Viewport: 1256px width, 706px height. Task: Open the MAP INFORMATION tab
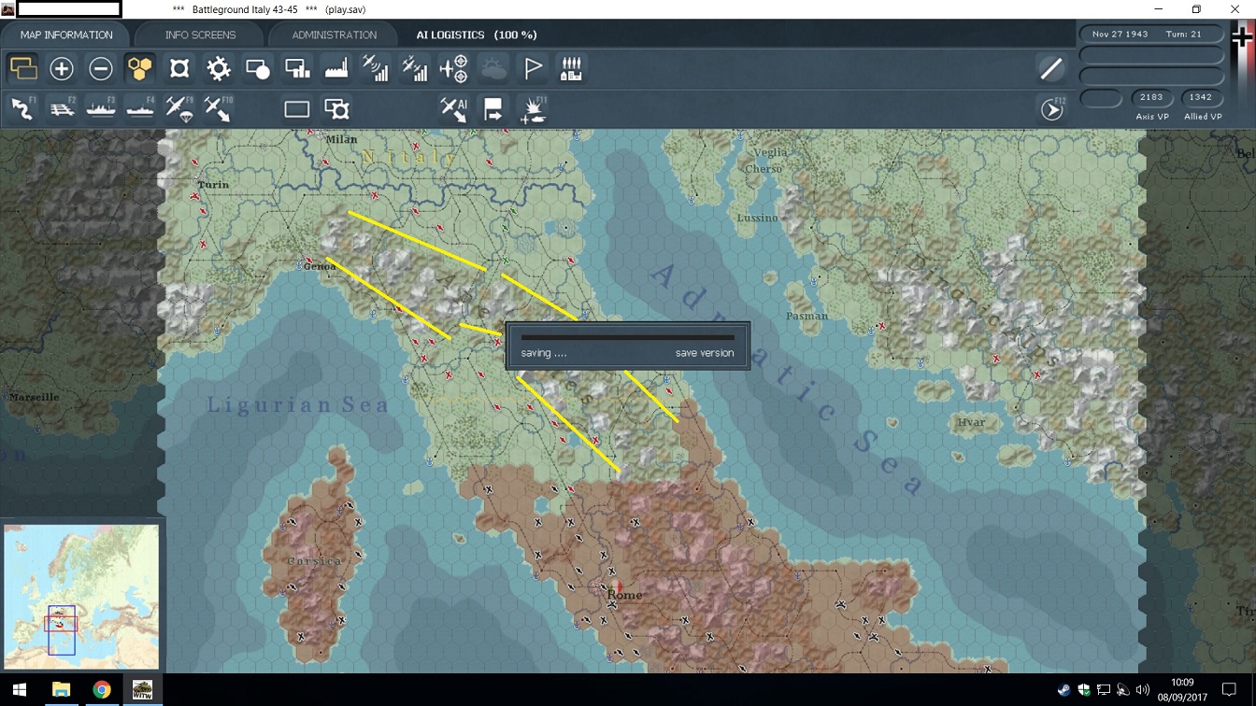tap(66, 35)
